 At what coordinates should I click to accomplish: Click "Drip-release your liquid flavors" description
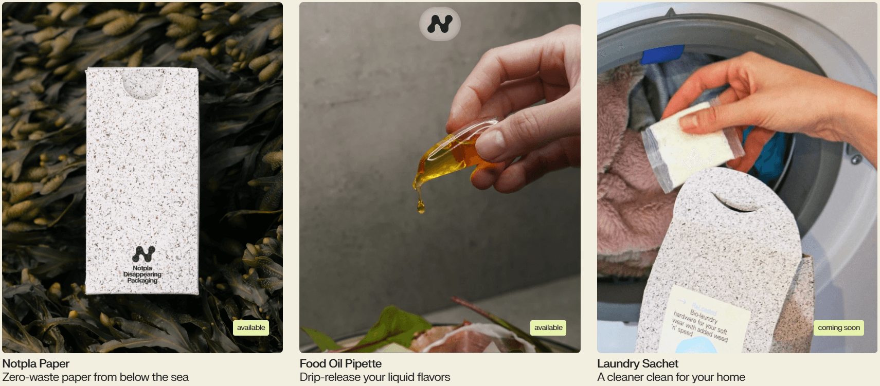coord(375,377)
